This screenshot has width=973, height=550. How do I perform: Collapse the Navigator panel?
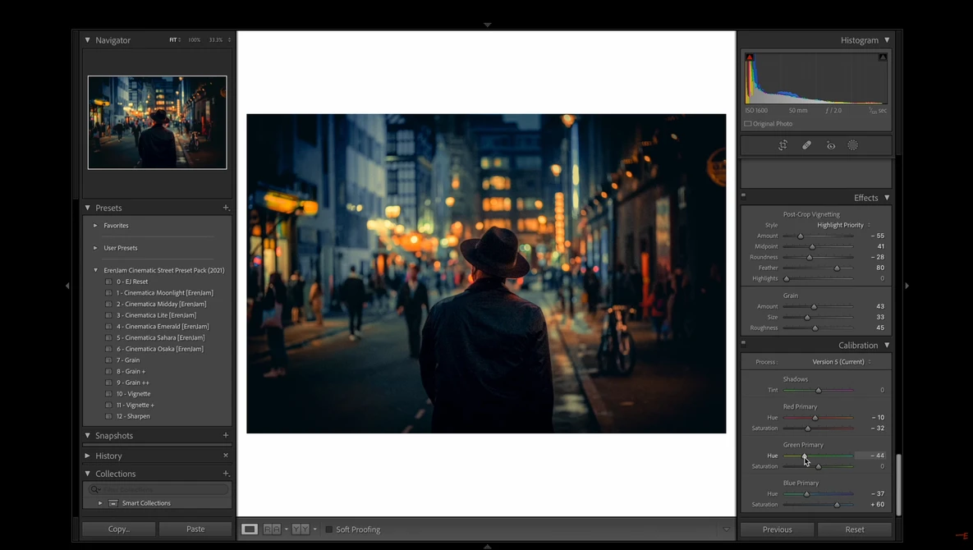pyautogui.click(x=88, y=39)
